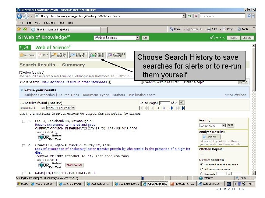Open the Advanced Search button
265x198 pixels.
[x=116, y=55]
